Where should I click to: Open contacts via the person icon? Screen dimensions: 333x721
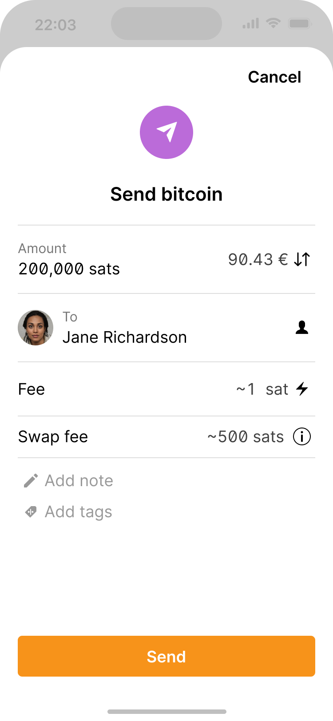tap(302, 328)
